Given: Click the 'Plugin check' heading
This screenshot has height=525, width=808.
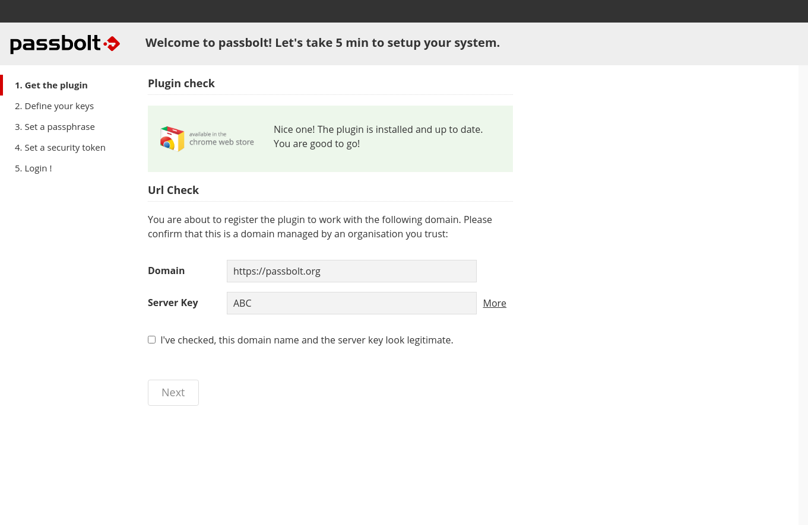Looking at the screenshot, I should pyautogui.click(x=181, y=84).
